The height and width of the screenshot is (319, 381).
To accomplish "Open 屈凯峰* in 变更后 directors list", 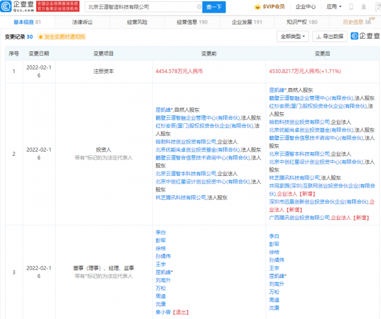I will [278, 276].
